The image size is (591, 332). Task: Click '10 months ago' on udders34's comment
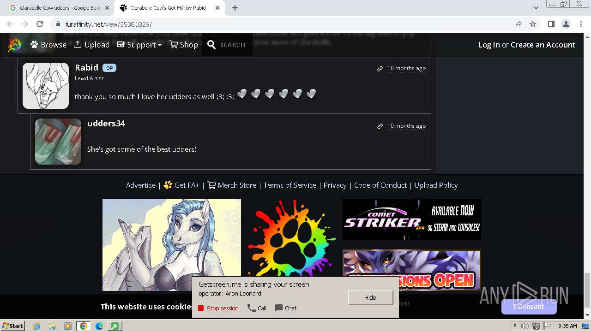click(x=406, y=126)
